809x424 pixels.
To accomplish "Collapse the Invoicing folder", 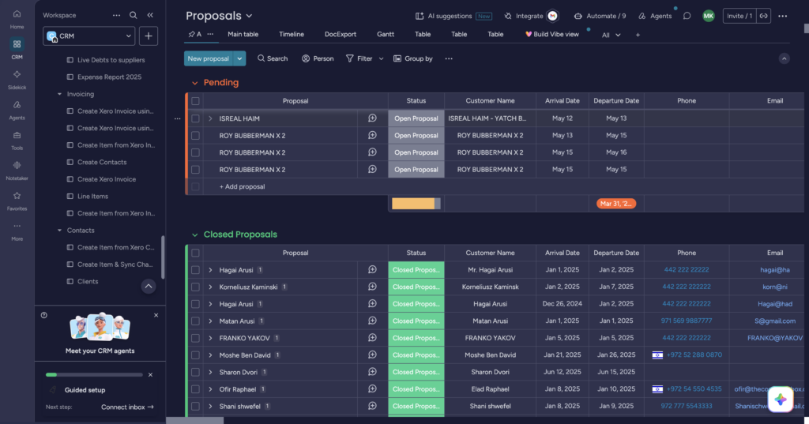I will click(x=59, y=94).
